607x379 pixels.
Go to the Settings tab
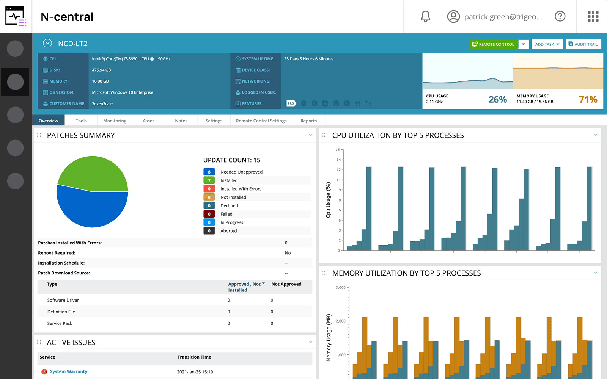point(214,121)
